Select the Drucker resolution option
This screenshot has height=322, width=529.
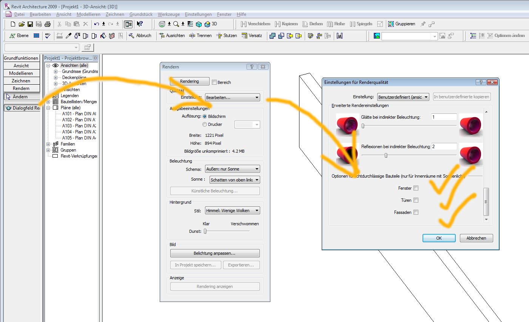point(205,124)
